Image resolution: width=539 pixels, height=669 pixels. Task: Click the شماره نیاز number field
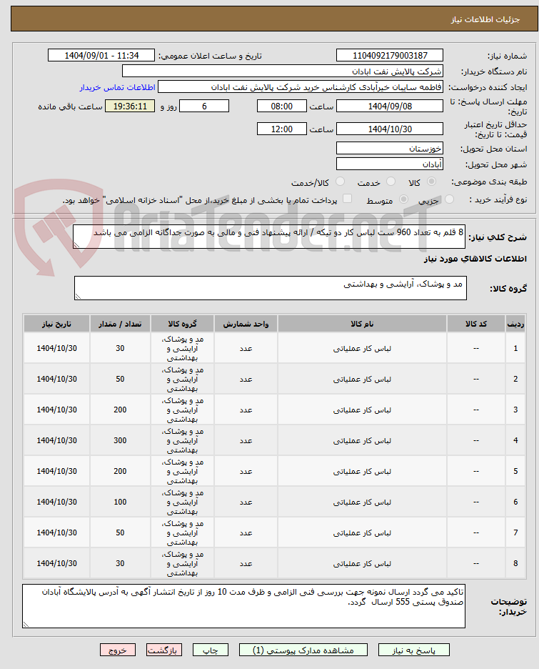click(390, 56)
